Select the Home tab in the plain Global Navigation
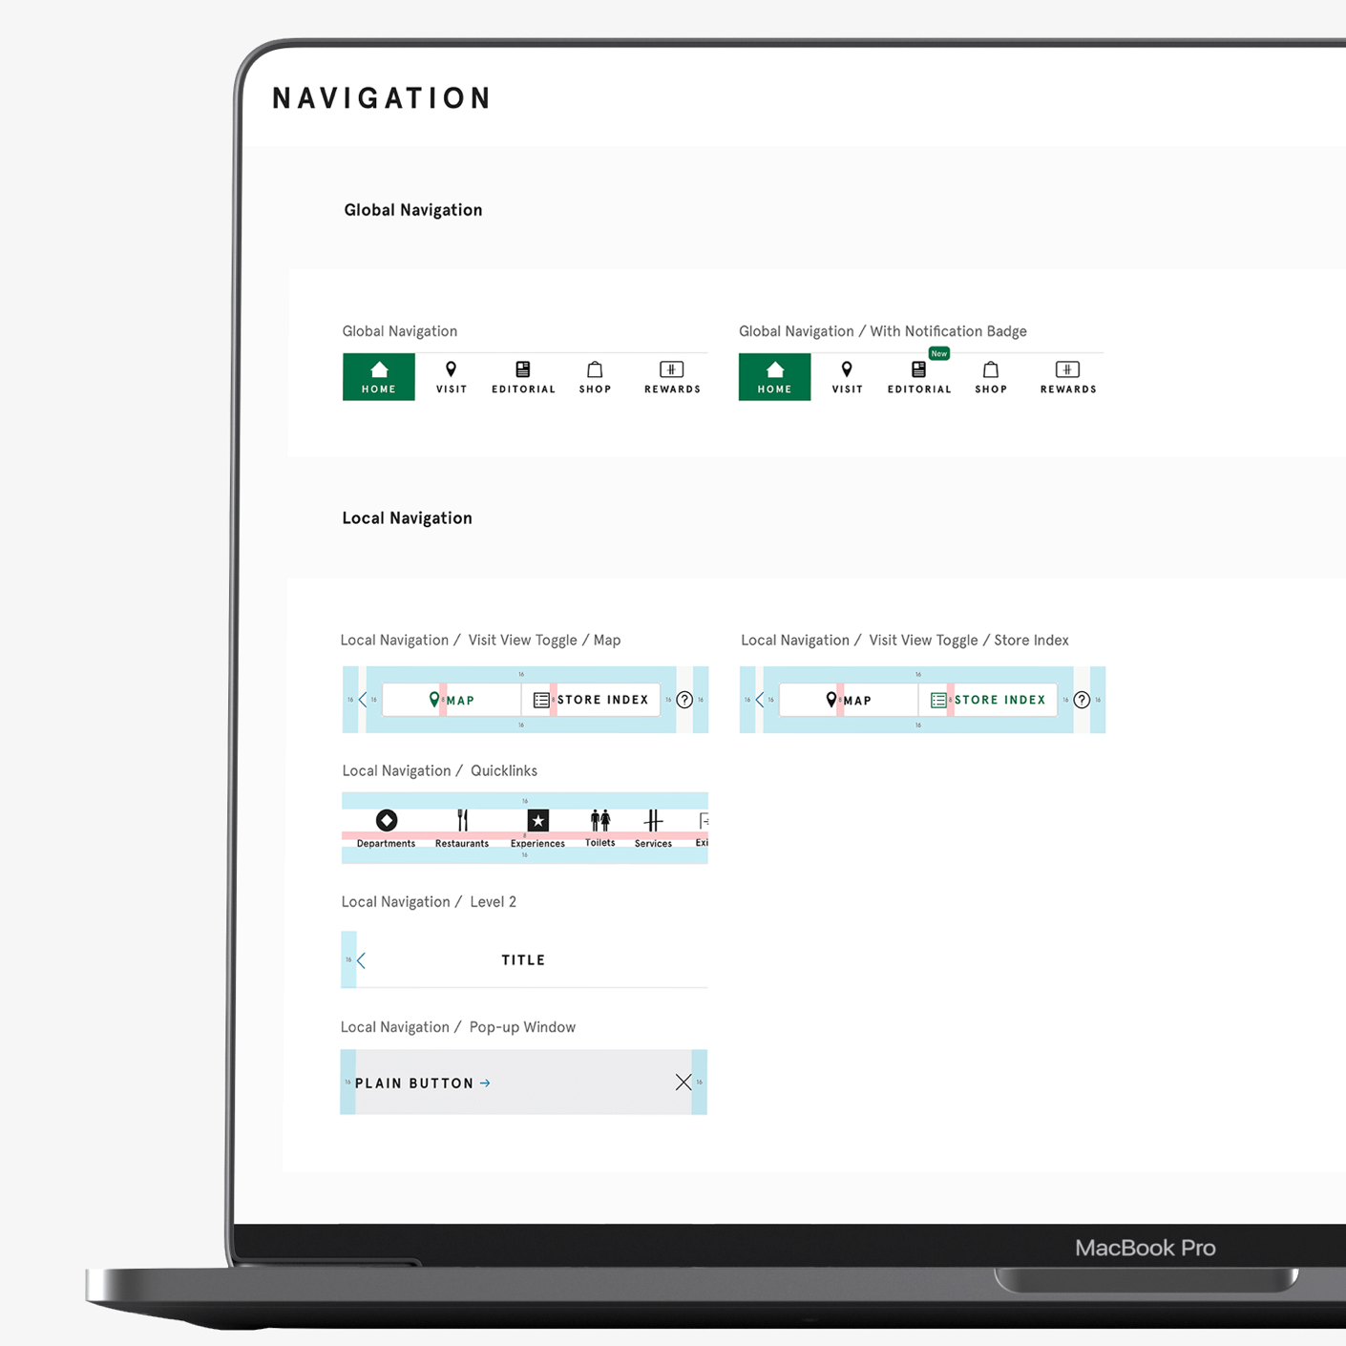The height and width of the screenshot is (1346, 1346). pyautogui.click(x=379, y=377)
